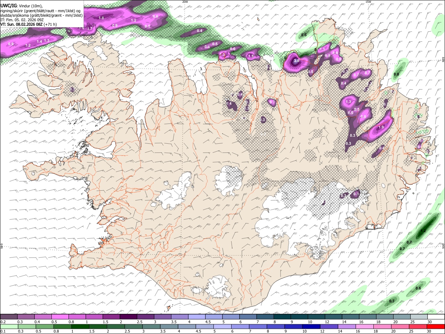445x334 pixels.
Task: Click the pale green 0.1 rain legend swatch
Action: click(9, 326)
